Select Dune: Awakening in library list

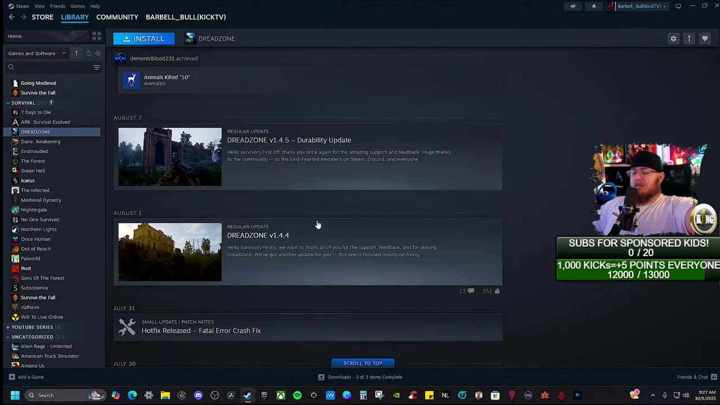pyautogui.click(x=40, y=142)
